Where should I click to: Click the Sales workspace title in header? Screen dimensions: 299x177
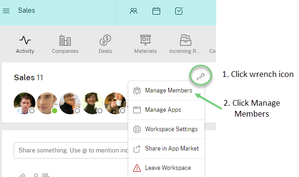(x=26, y=10)
